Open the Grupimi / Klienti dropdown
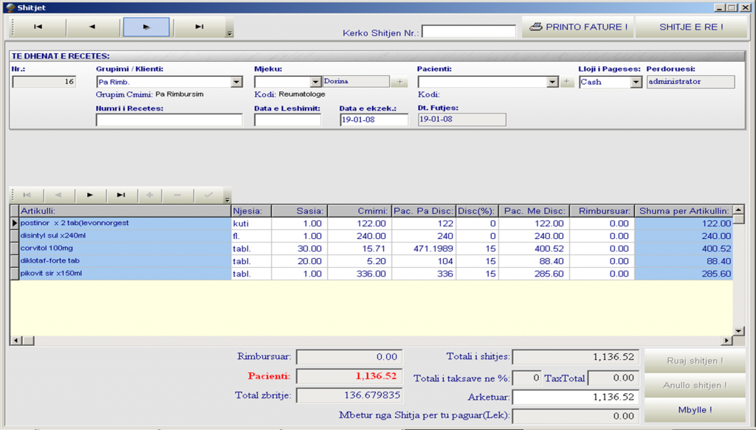 point(236,82)
